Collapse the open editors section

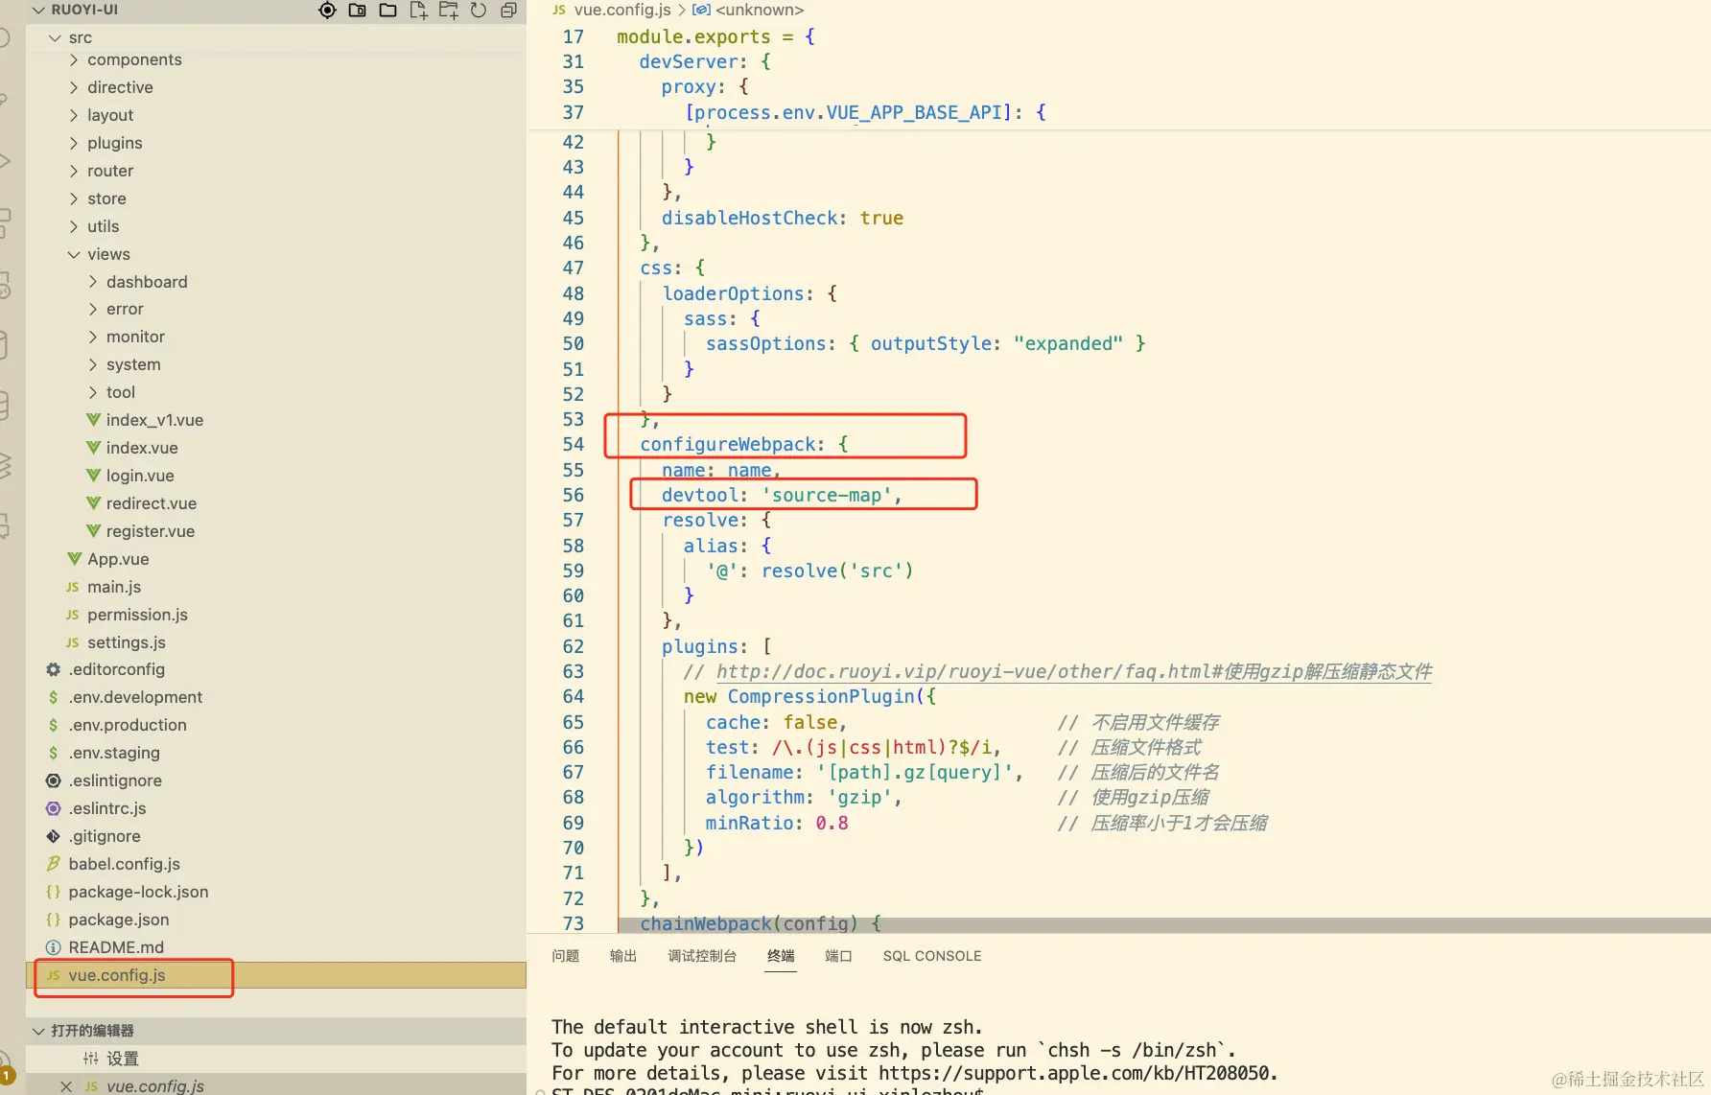tap(38, 1031)
